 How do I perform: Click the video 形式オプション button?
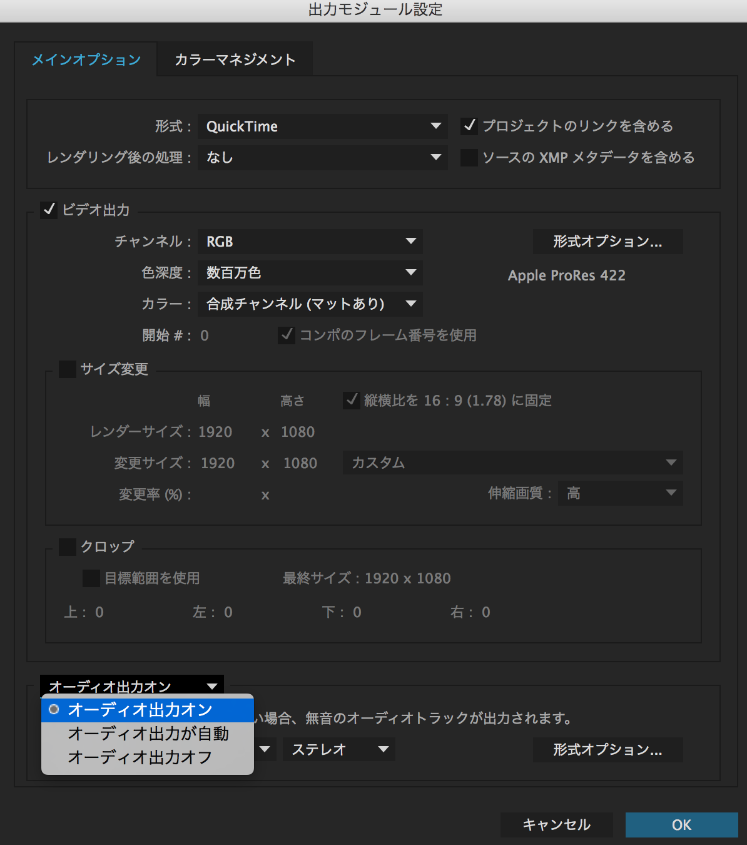click(x=607, y=242)
